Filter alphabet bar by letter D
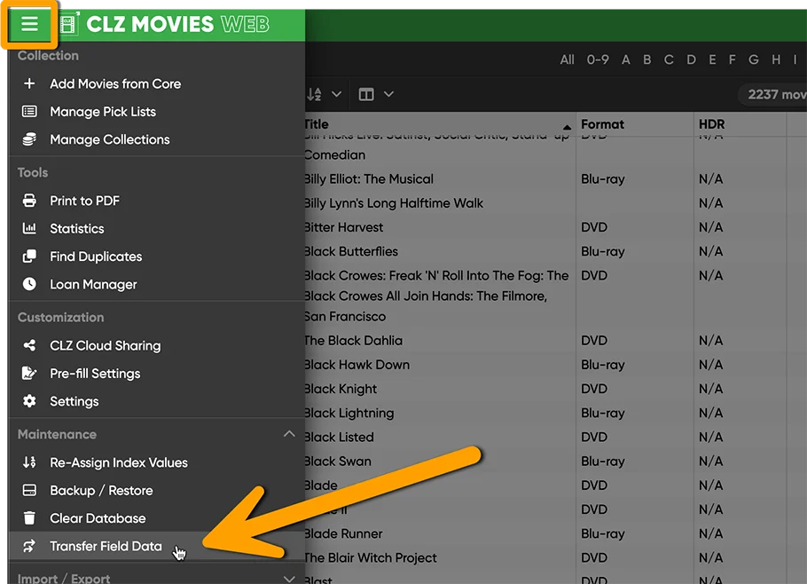This screenshot has width=807, height=584. click(691, 59)
